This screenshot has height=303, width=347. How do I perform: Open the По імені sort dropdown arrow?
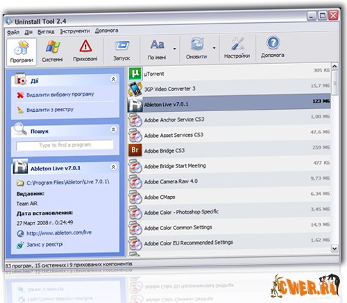(x=174, y=49)
